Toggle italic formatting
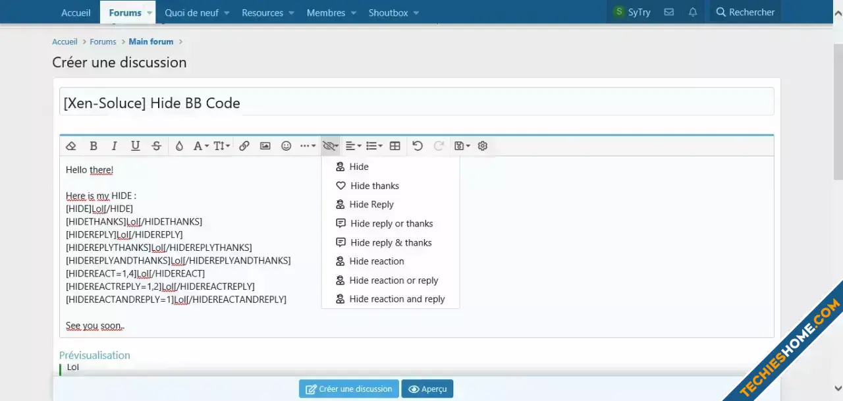843x401 pixels. click(x=115, y=146)
